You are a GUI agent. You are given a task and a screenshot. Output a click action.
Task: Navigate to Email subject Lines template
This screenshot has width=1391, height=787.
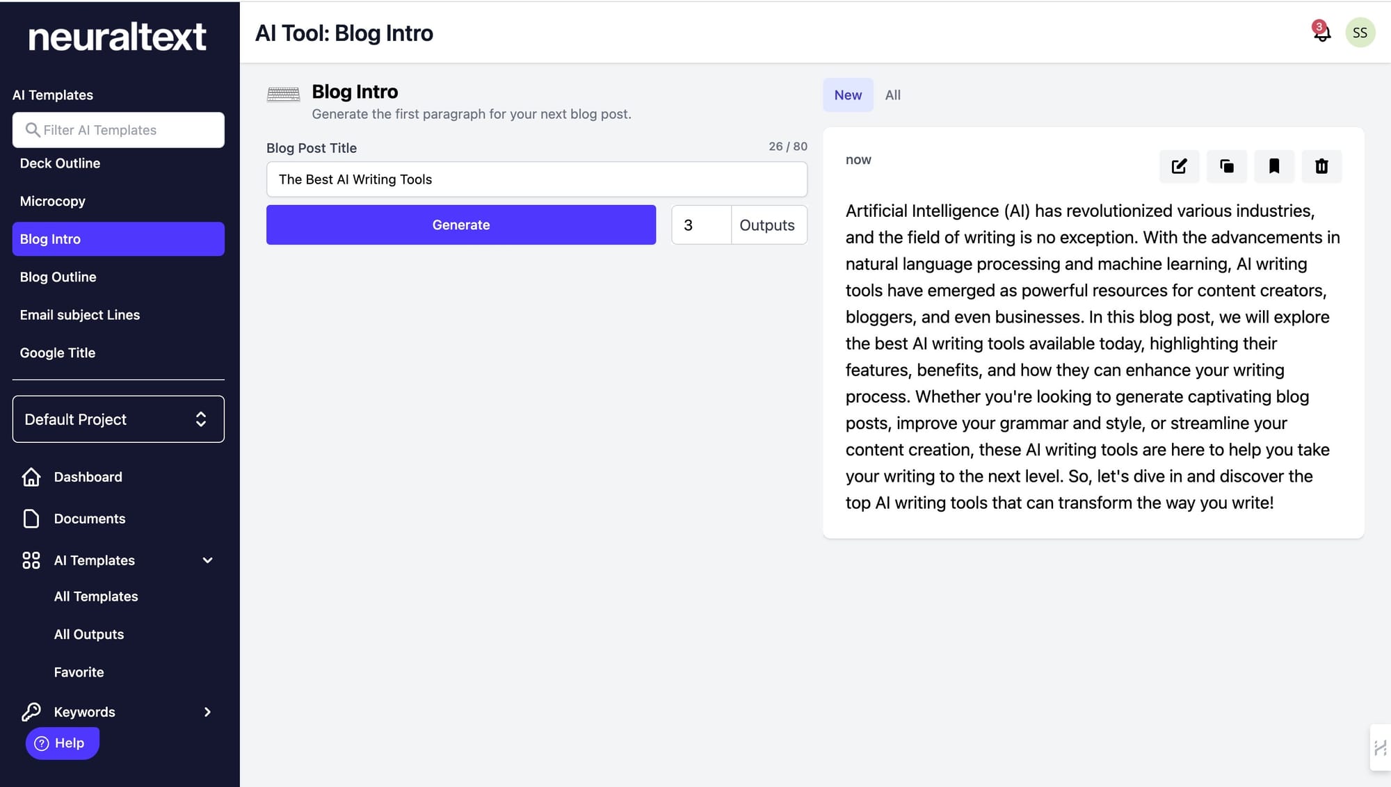click(79, 314)
